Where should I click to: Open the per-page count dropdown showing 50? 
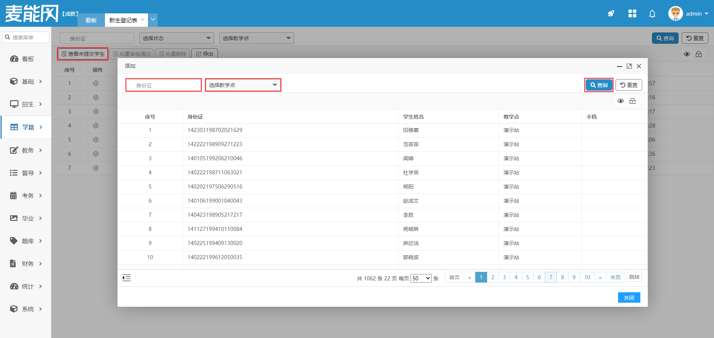(x=421, y=278)
